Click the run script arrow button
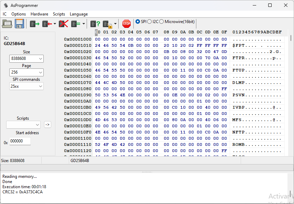This screenshot has width=294, height=204. pos(47,125)
